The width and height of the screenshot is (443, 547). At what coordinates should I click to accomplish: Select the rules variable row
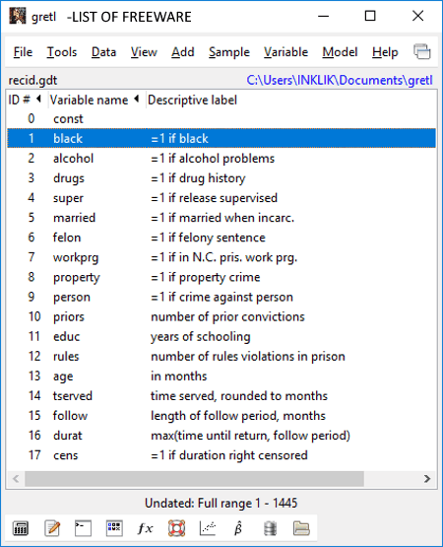[x=221, y=356]
